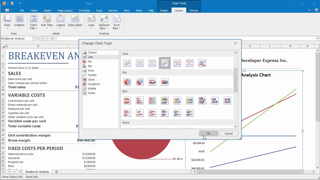Open the Axes dropdown in ribbon
The image size is (320, 180).
coord(7,22)
